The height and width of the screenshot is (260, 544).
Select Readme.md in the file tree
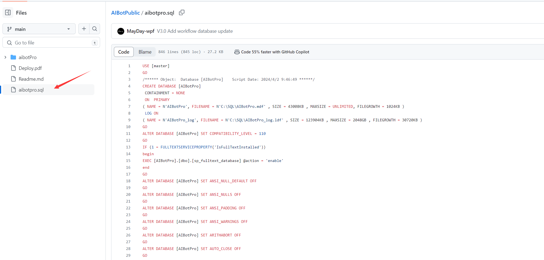click(31, 79)
